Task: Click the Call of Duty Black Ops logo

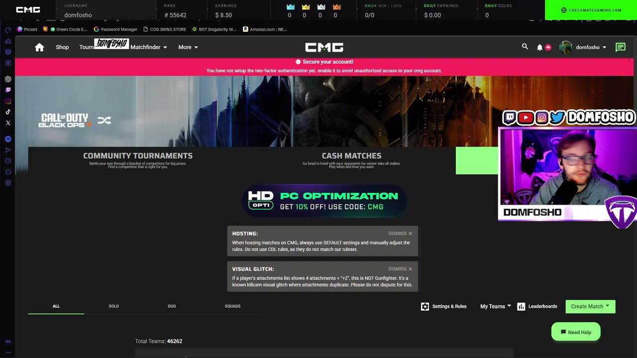Action: (x=65, y=120)
